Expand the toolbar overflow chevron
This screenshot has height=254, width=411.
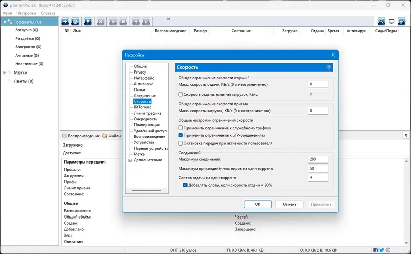[x=169, y=19]
